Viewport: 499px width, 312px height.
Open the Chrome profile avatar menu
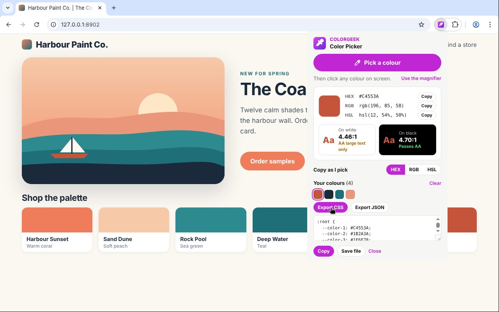[476, 25]
